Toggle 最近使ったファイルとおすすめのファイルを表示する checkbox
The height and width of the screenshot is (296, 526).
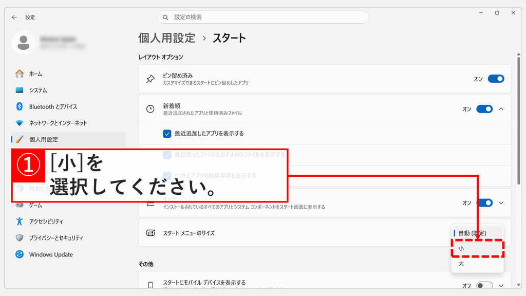[x=167, y=155]
